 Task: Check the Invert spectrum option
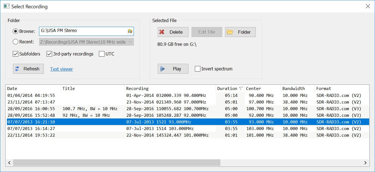pos(197,68)
